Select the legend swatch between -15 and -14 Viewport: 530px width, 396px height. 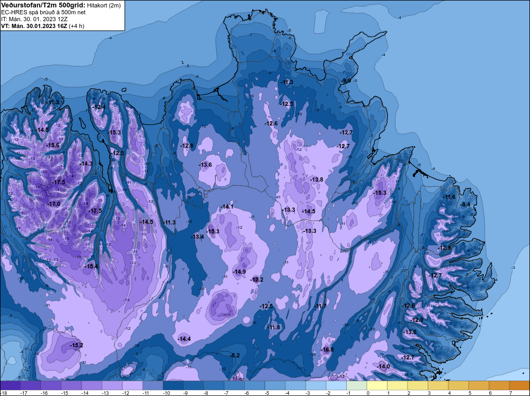(72, 385)
